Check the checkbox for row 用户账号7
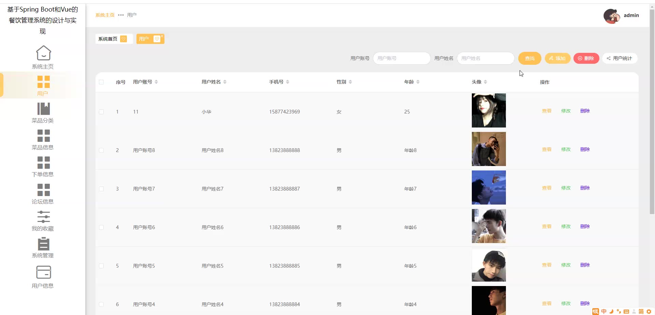 (101, 189)
